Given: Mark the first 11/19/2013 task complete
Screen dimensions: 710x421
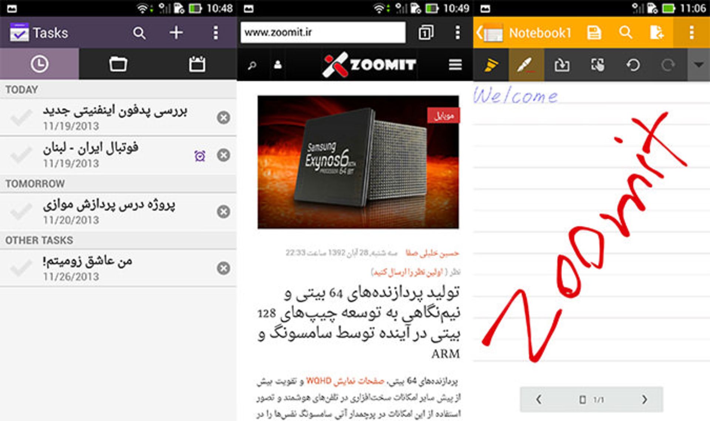Looking at the screenshot, I should click(x=21, y=118).
